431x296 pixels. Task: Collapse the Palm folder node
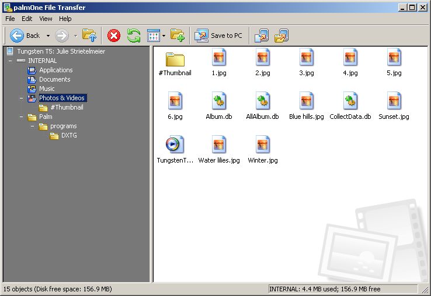(21, 117)
